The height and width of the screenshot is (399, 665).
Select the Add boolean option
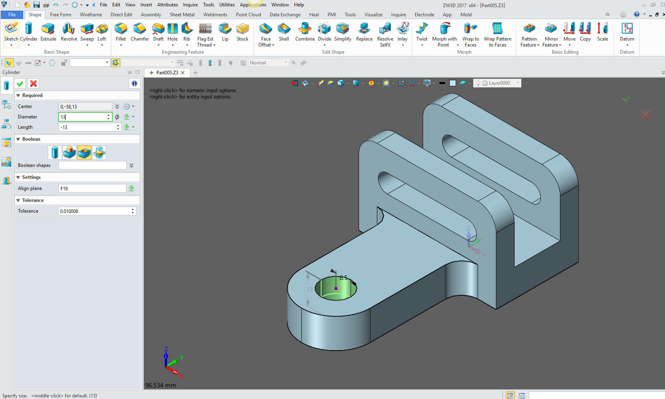point(70,153)
